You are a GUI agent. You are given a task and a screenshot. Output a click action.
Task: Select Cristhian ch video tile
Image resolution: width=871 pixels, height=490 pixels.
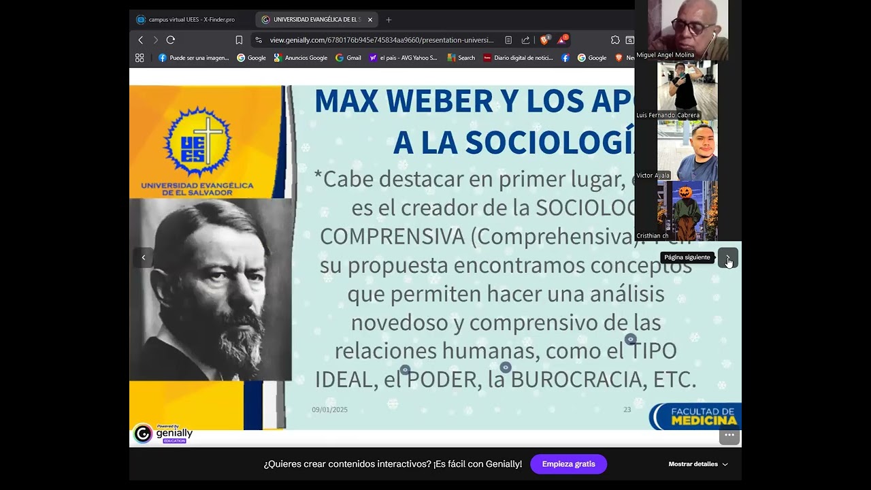coord(687,210)
